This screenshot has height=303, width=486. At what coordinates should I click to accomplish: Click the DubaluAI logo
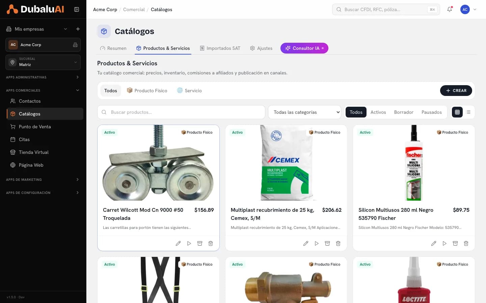coord(35,9)
